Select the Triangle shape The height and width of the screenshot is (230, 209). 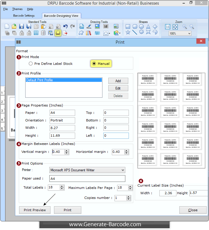coord(148,26)
